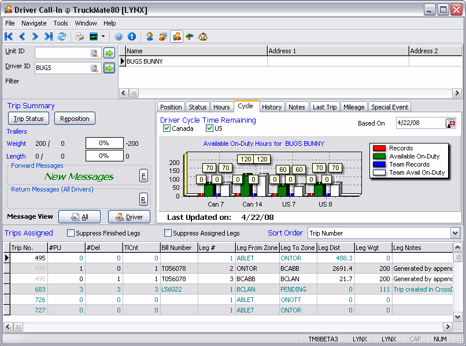Open the Driver ID search lookup
The height and width of the screenshot is (346, 466).
click(x=95, y=68)
